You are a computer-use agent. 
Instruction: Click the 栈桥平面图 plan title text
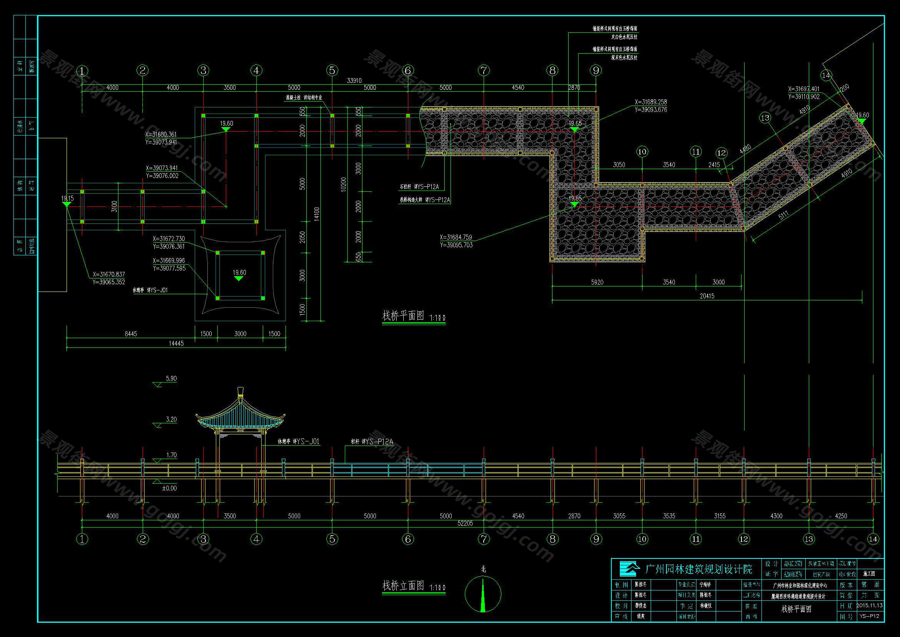point(403,316)
